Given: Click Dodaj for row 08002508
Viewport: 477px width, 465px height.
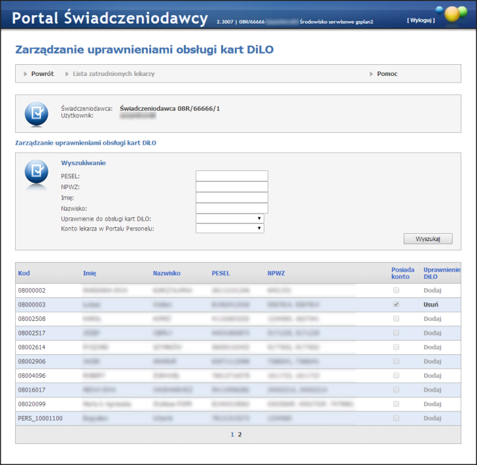Looking at the screenshot, I should [433, 318].
